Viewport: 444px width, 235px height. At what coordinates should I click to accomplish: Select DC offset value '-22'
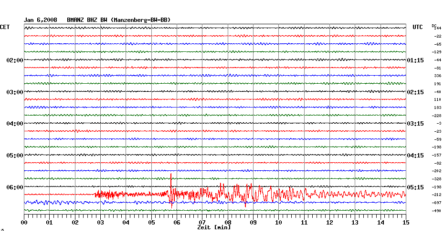(437, 36)
